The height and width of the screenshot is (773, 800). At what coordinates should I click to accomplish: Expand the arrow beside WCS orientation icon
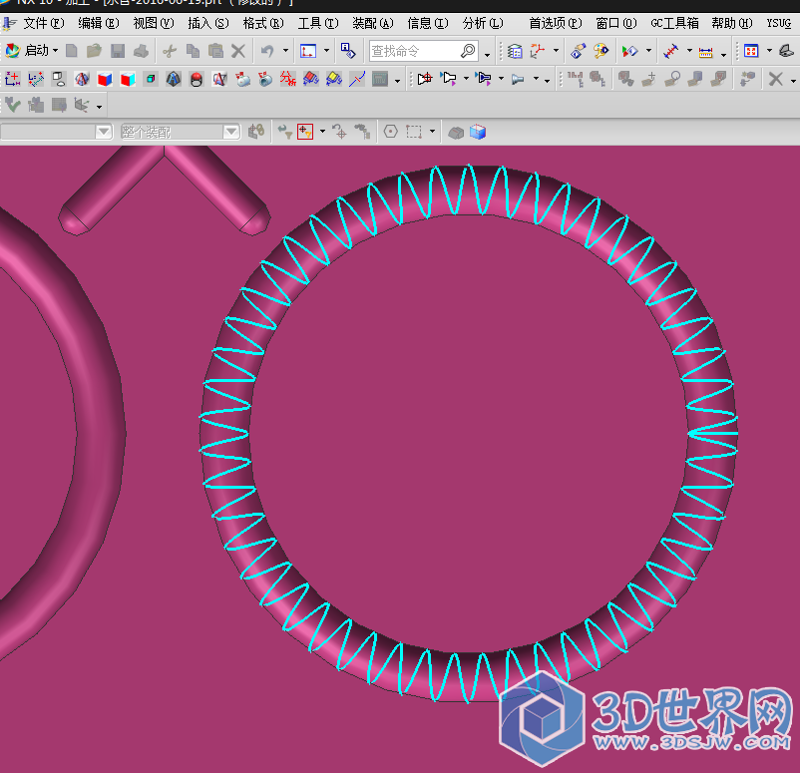point(557,51)
